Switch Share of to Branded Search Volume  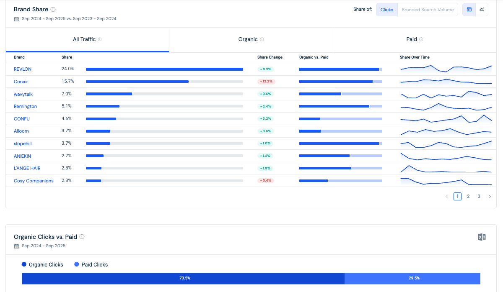(428, 9)
